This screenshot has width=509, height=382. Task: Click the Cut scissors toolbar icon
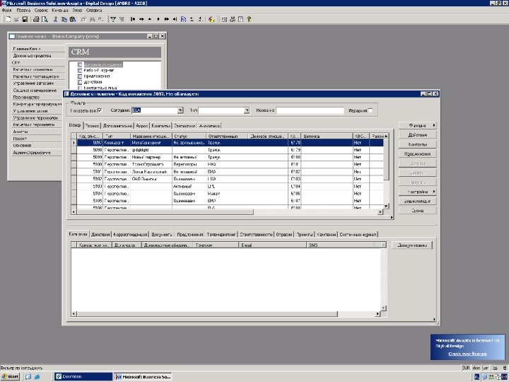[56, 19]
